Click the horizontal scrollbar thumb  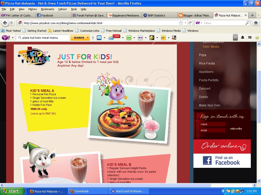tap(107, 185)
